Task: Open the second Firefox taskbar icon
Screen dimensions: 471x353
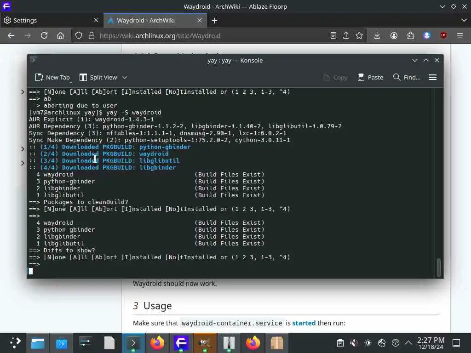Action: (253, 343)
